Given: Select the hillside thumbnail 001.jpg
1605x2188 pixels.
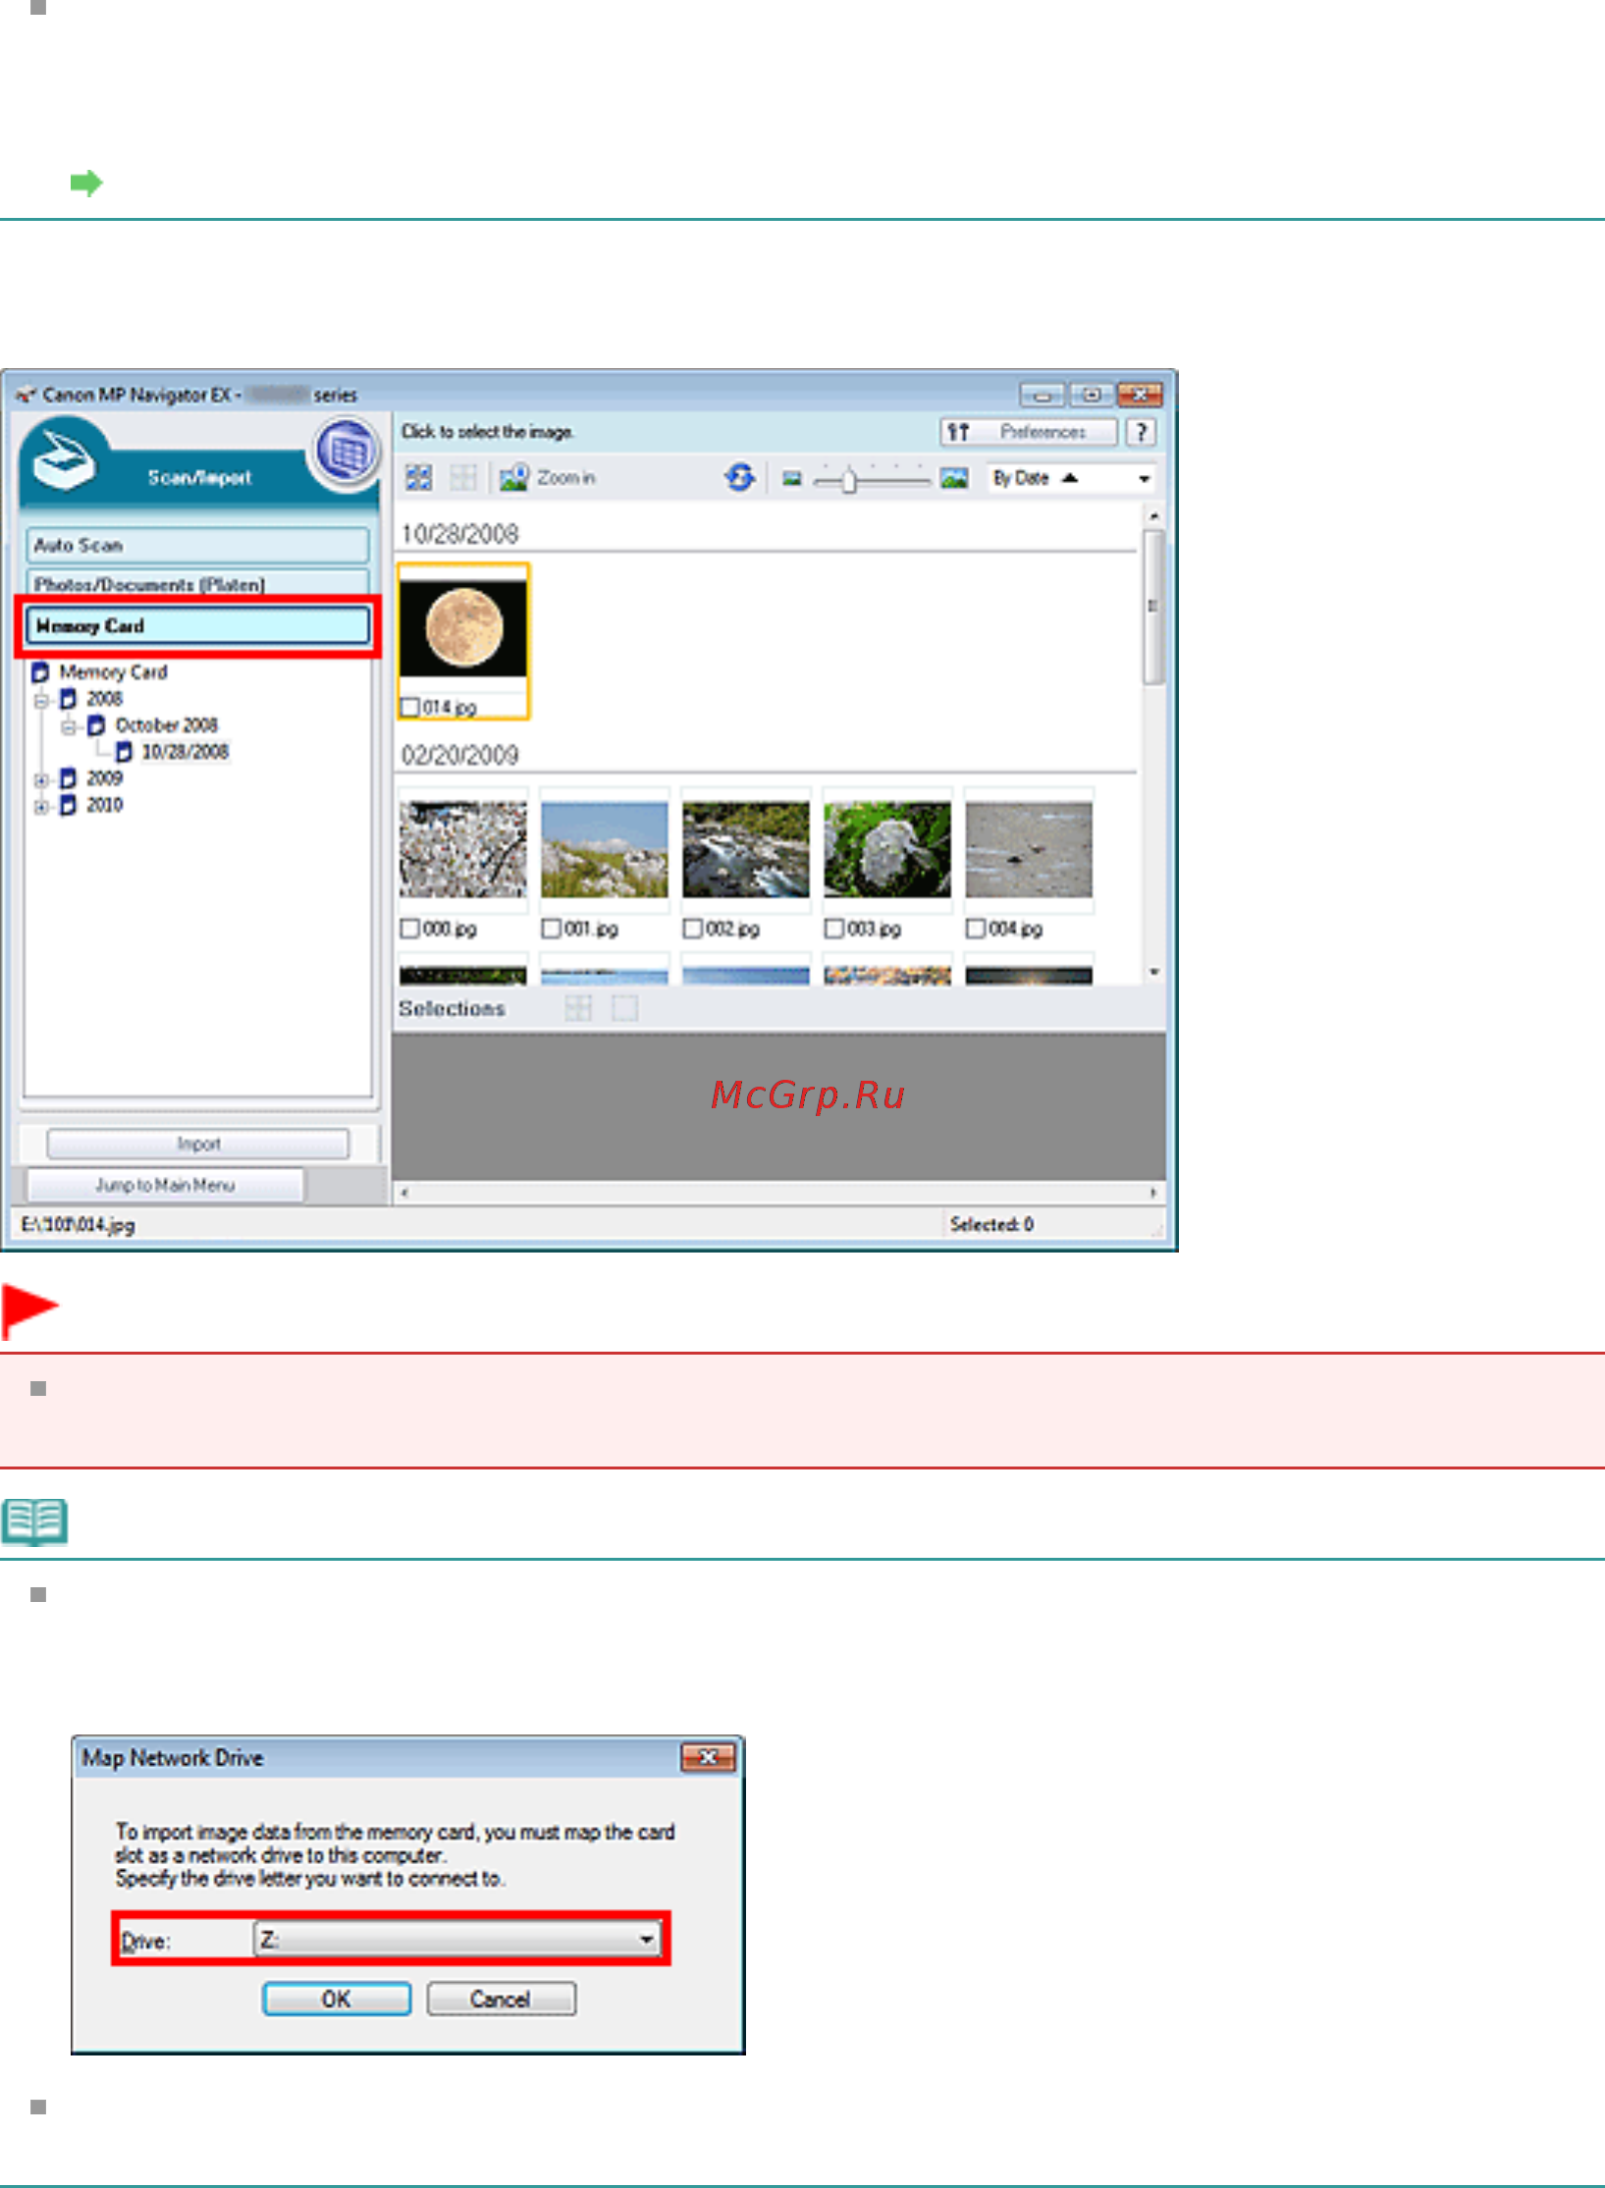Looking at the screenshot, I should (605, 850).
